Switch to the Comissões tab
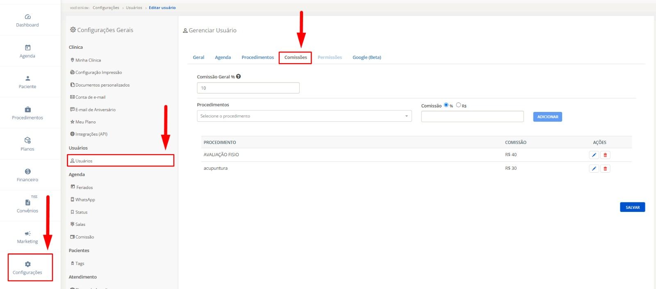This screenshot has width=656, height=289. click(x=296, y=57)
